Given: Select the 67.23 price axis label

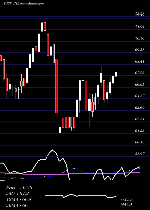Looking at the screenshot, I should point(140,73).
